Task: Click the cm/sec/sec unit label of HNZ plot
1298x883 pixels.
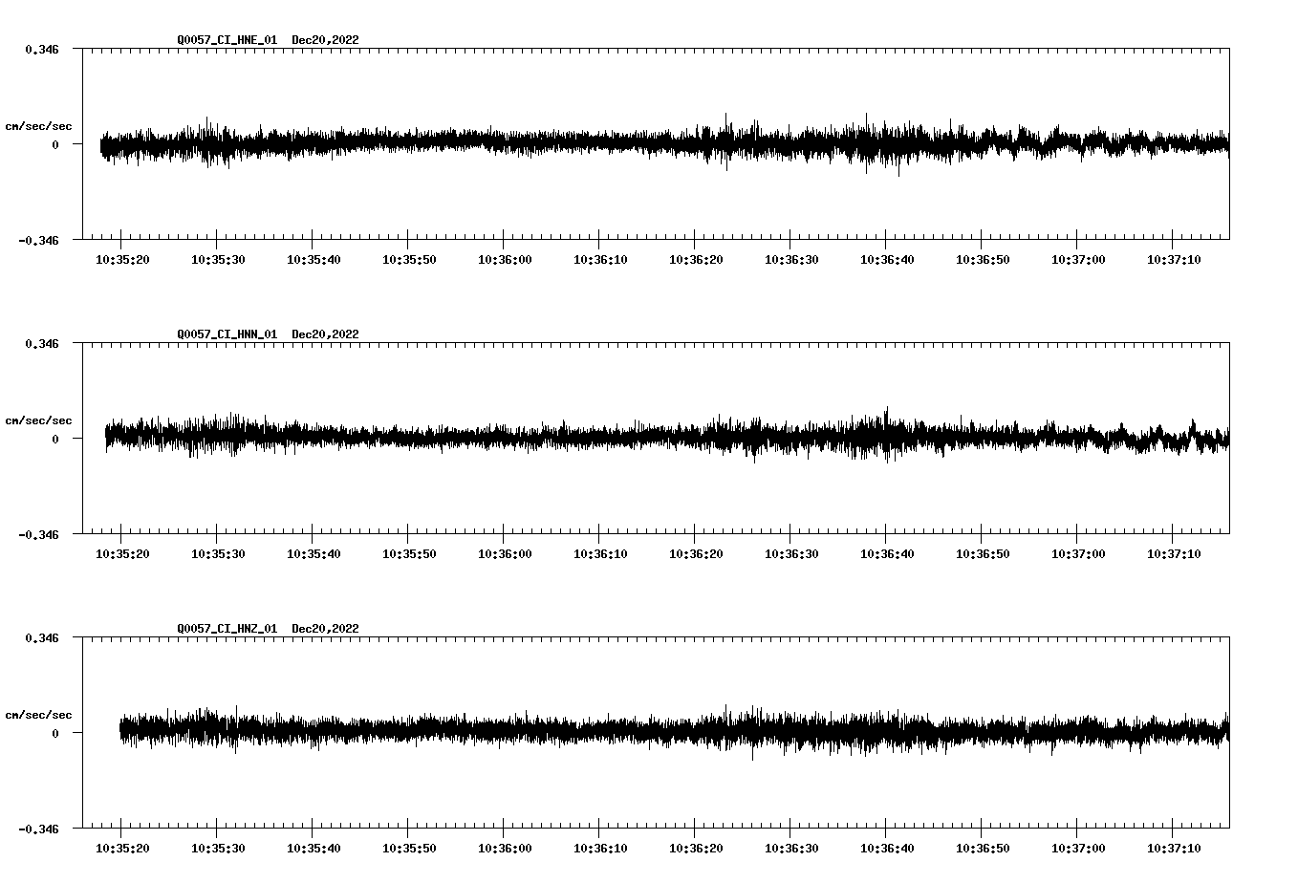Action: 38,715
